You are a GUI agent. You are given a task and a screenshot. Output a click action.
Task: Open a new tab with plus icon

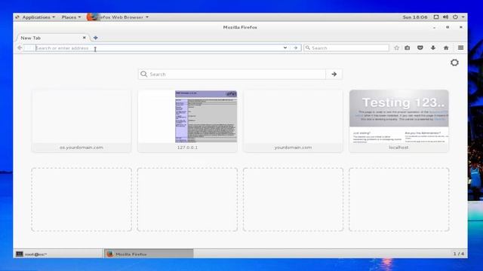pos(96,38)
